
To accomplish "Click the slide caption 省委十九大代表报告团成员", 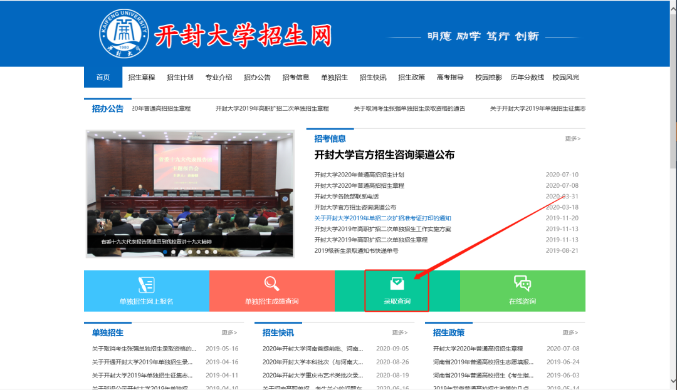I will tap(156, 242).
